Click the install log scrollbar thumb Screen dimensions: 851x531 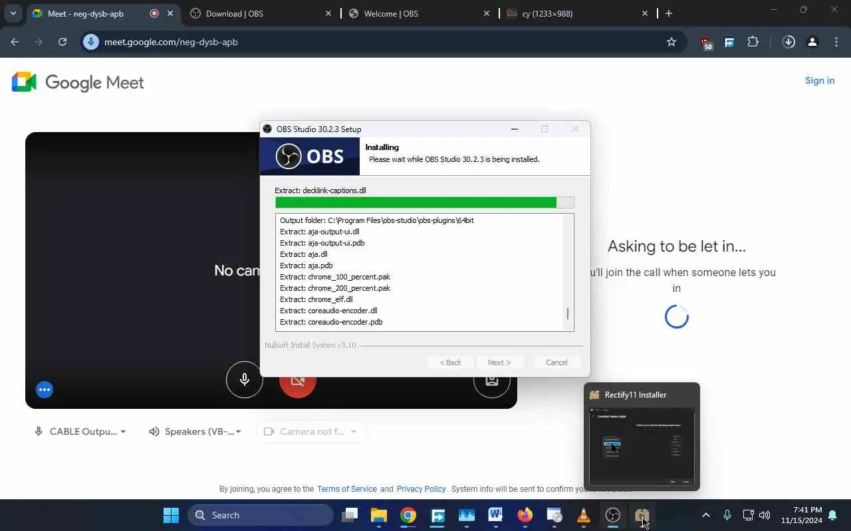[568, 314]
